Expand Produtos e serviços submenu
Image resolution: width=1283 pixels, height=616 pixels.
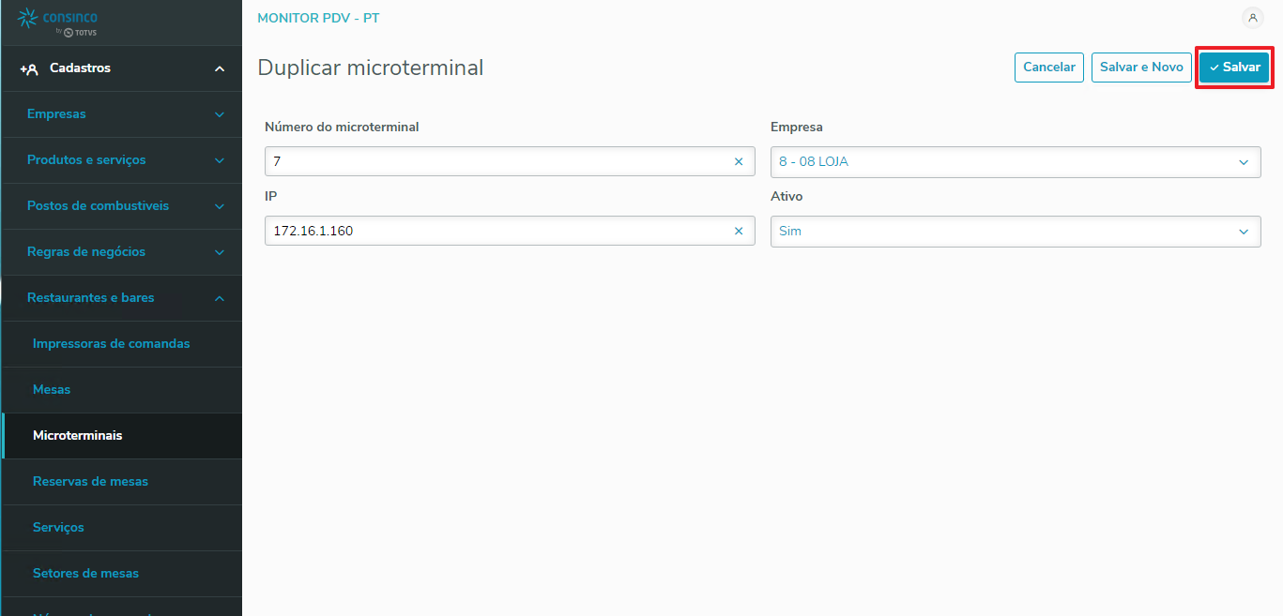[220, 160]
